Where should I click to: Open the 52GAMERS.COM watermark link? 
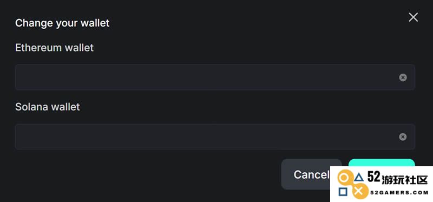tap(399, 193)
